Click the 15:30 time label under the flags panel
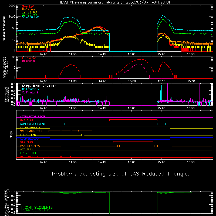This screenshot has height=216, width=216. coord(191,162)
